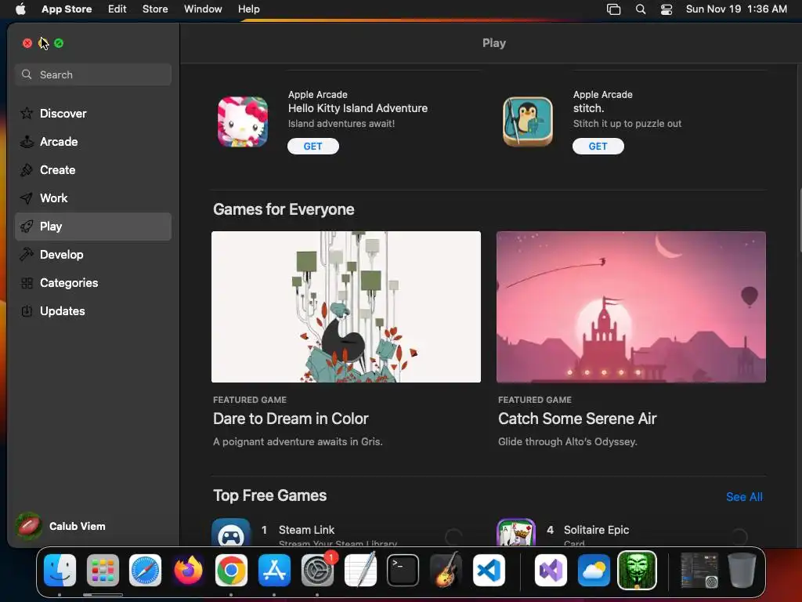
Task: Open GarageBand from the Dock
Action: click(446, 571)
